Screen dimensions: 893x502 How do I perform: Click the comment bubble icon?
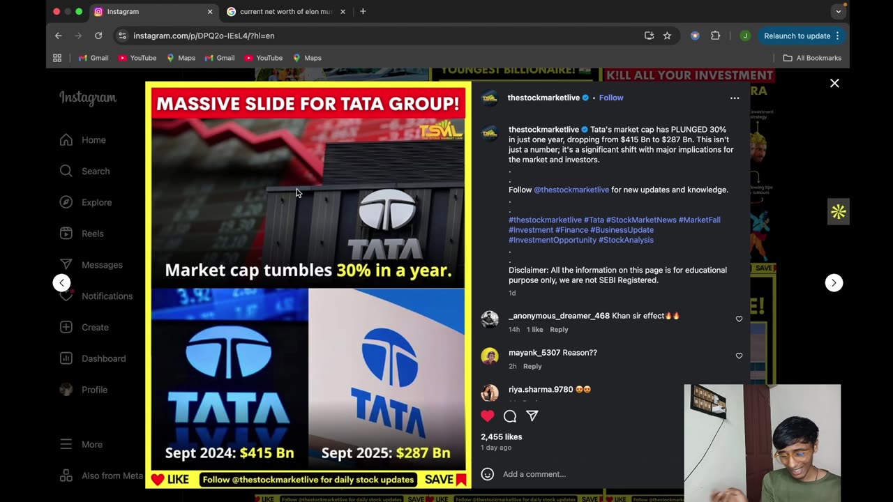coord(510,416)
